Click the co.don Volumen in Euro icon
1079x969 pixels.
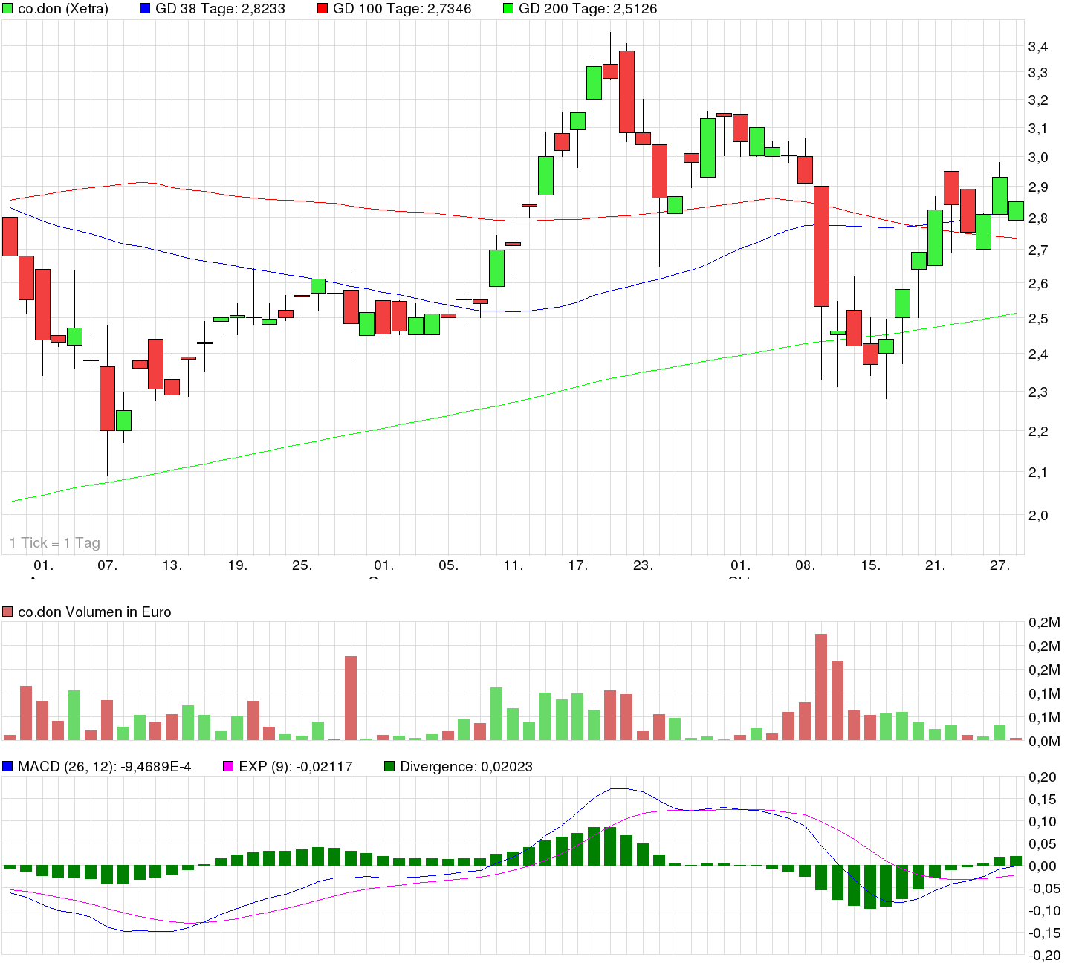[x=9, y=611]
